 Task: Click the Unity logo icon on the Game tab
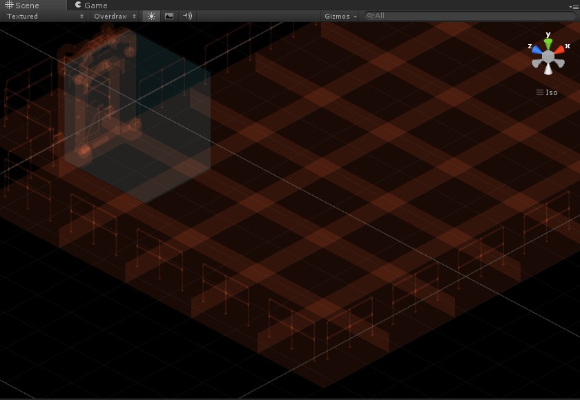click(x=78, y=6)
